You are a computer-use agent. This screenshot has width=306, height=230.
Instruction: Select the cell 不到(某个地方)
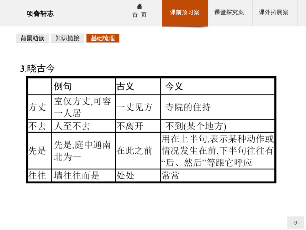point(217,126)
